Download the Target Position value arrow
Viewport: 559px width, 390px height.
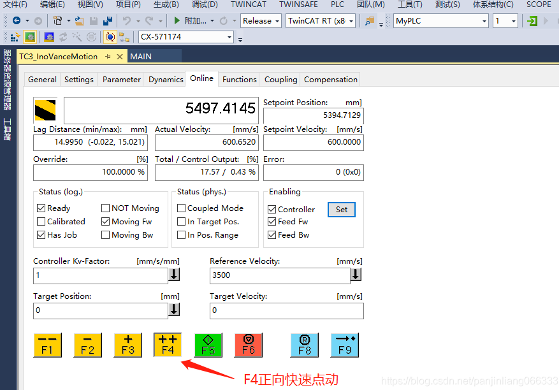coord(174,309)
